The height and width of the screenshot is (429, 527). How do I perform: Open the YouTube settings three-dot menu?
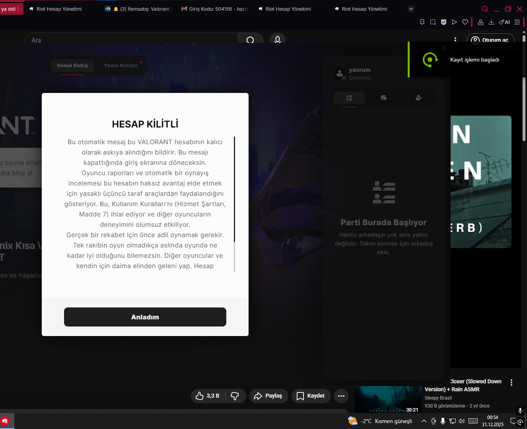tap(455, 40)
